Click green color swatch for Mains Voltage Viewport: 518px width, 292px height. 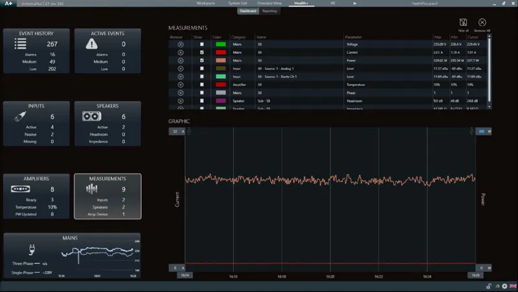click(221, 44)
